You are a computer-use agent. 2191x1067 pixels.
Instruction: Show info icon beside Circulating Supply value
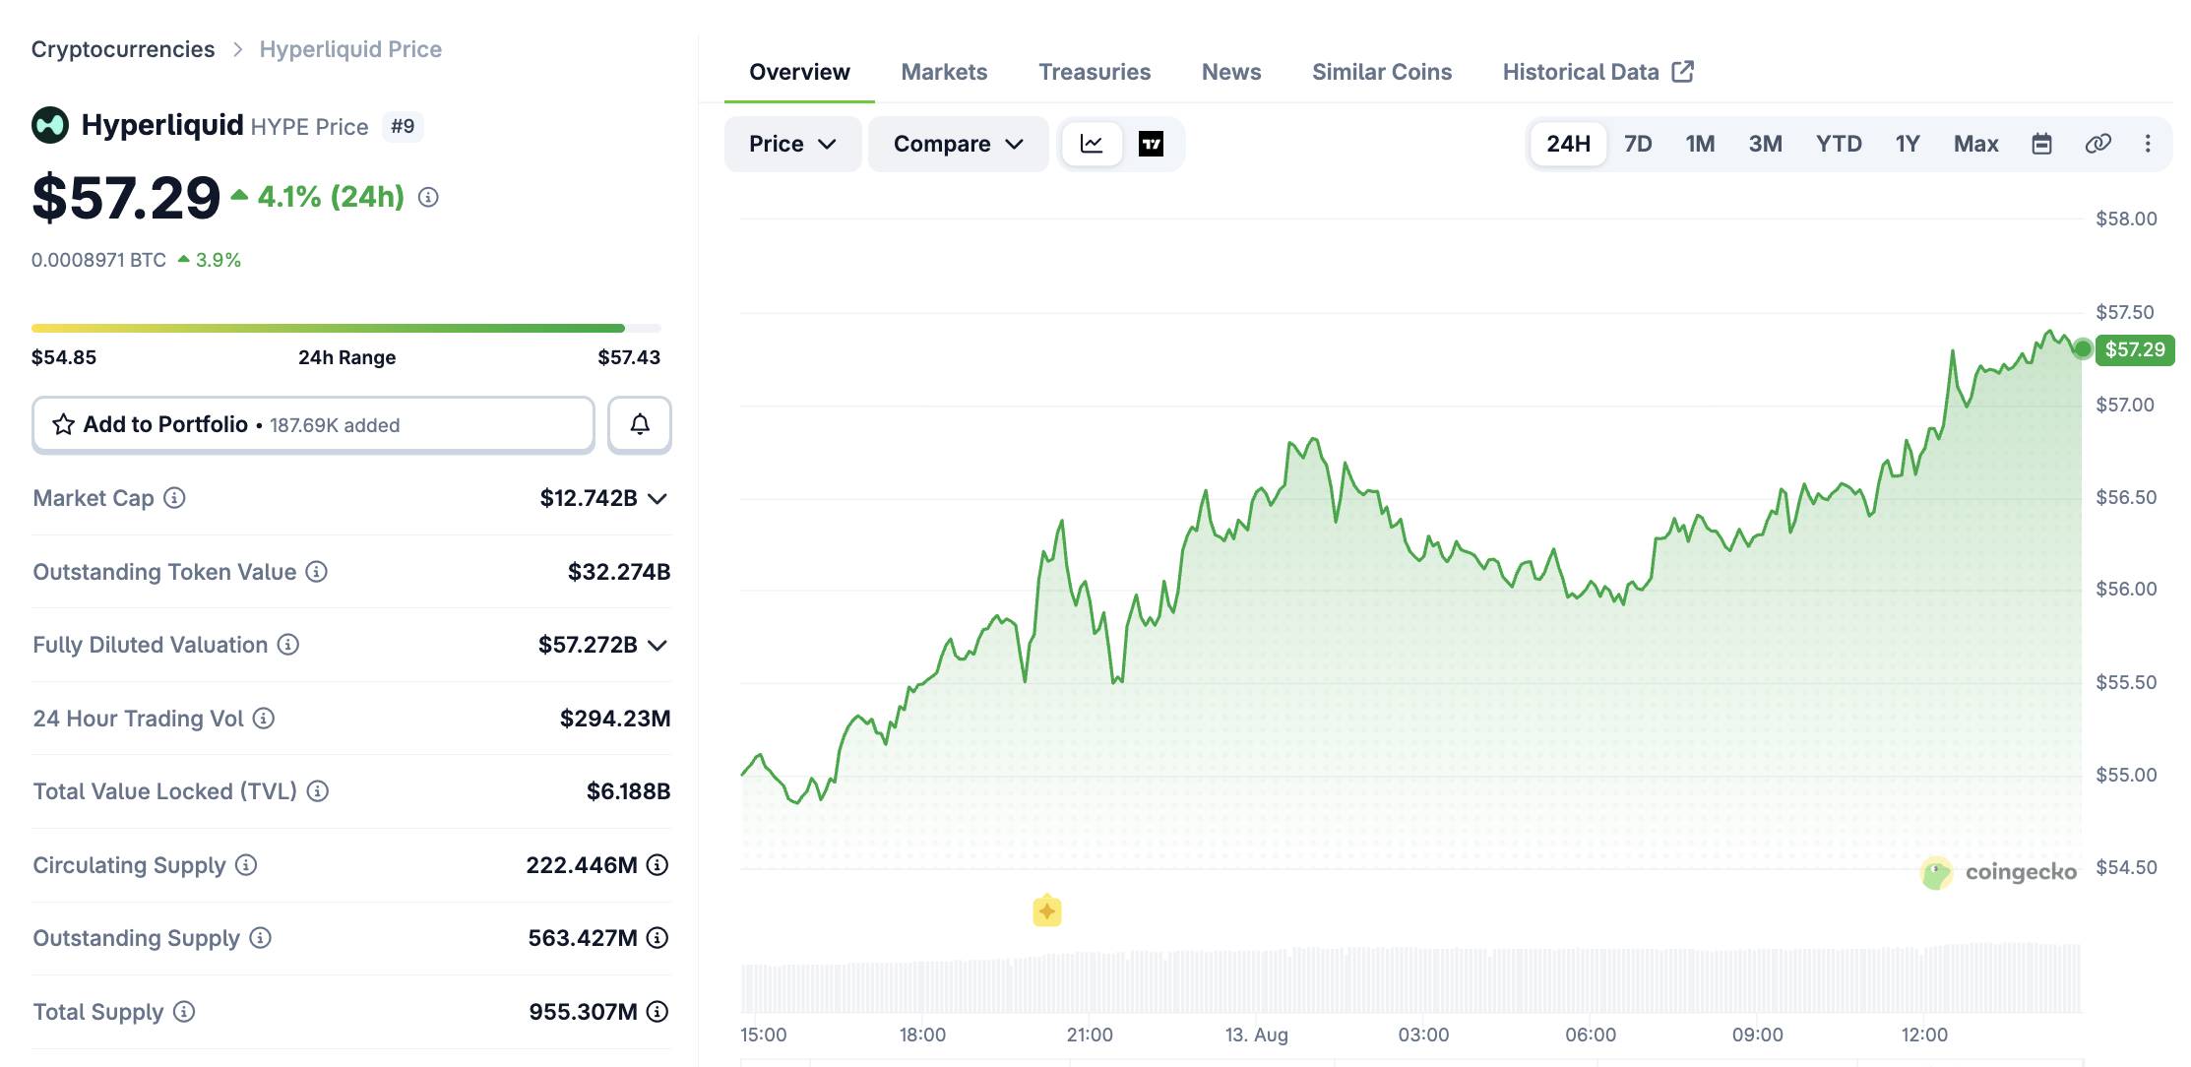point(657,865)
